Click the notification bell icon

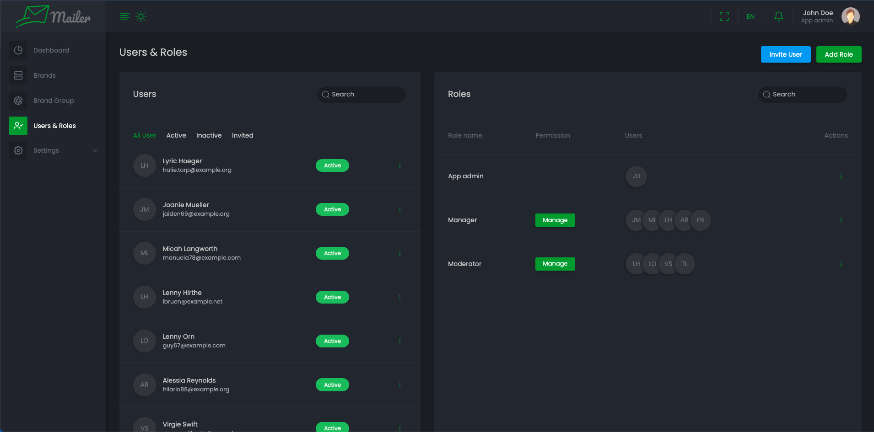coord(778,16)
